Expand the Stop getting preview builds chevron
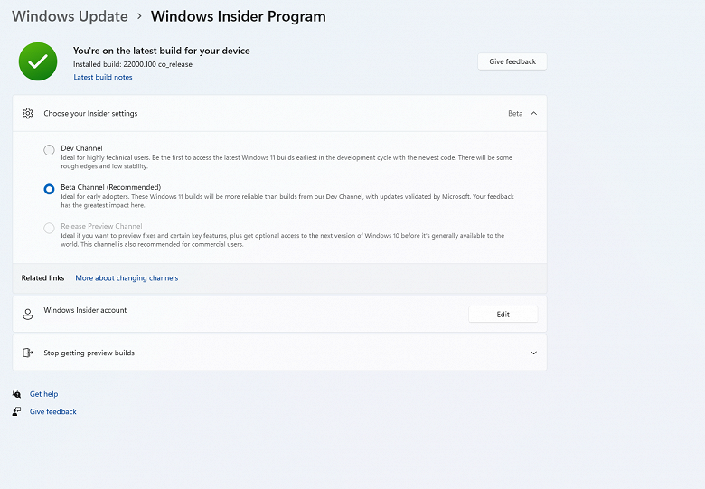The image size is (705, 489). [533, 353]
